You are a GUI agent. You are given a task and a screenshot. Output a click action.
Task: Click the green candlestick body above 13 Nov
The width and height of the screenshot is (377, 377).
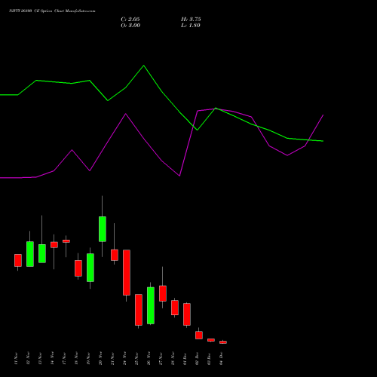[42, 253]
